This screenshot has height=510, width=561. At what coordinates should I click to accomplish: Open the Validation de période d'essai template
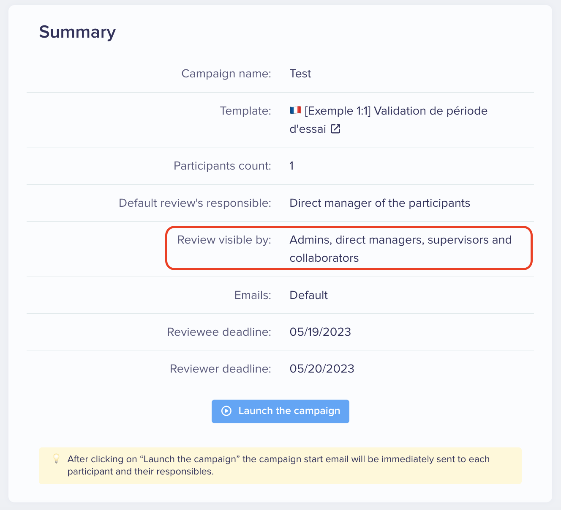coord(388,120)
